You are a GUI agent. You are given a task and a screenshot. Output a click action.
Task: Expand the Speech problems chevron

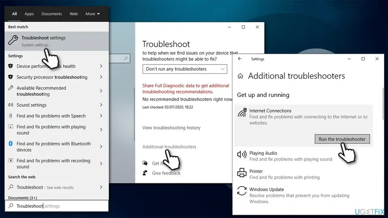click(x=101, y=116)
